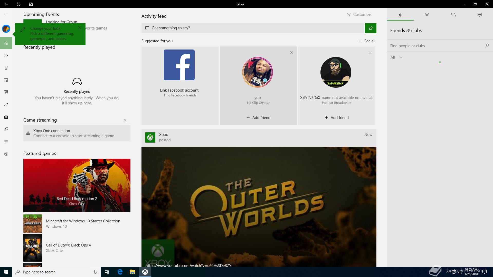Open Captures icon in the sidebar

6,80
